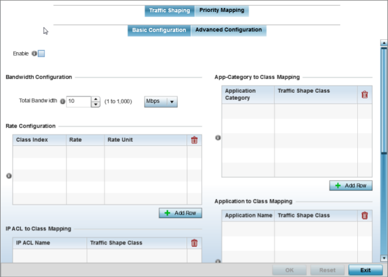Add Row to App-Category mapping table

click(x=351, y=185)
